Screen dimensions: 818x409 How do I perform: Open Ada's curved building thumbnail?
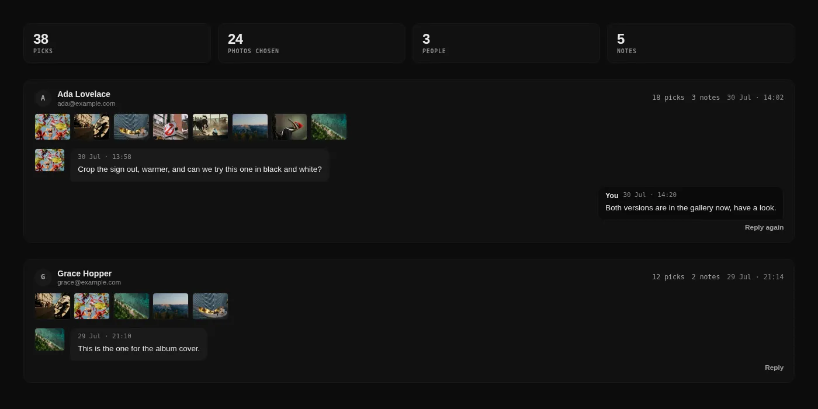(x=131, y=127)
